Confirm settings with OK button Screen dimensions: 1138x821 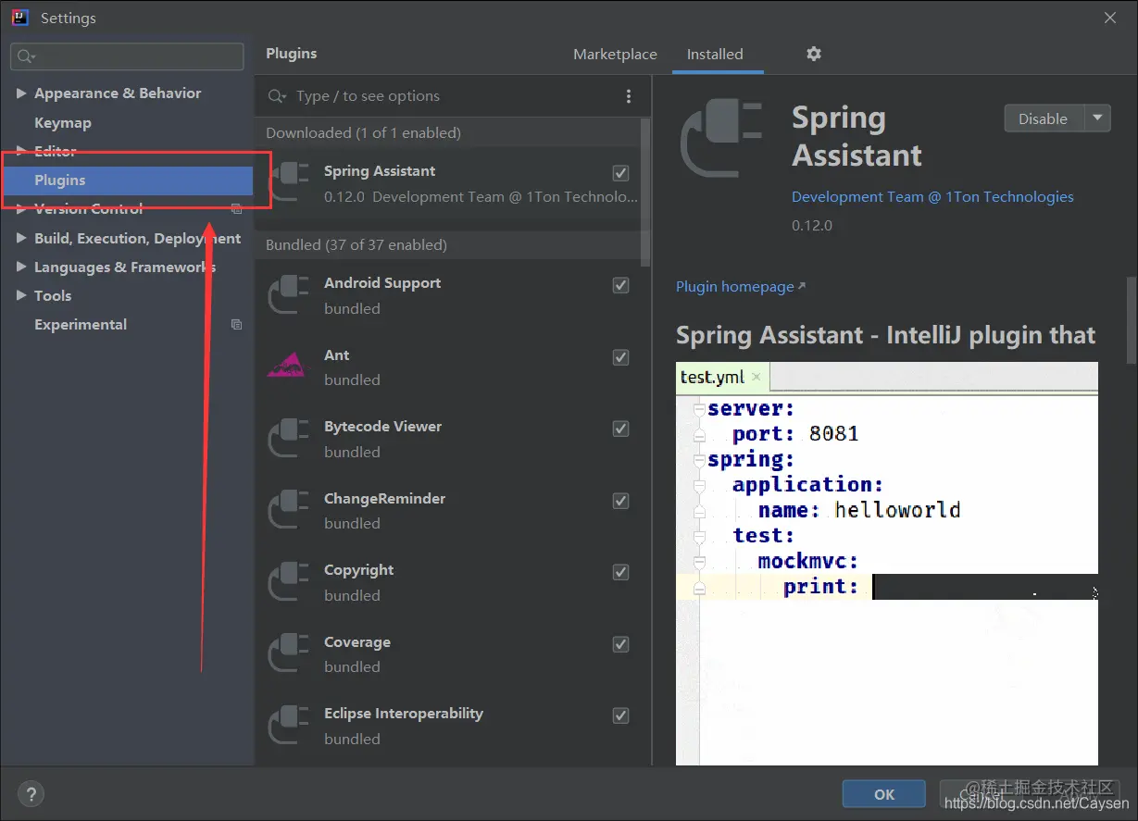coord(884,794)
